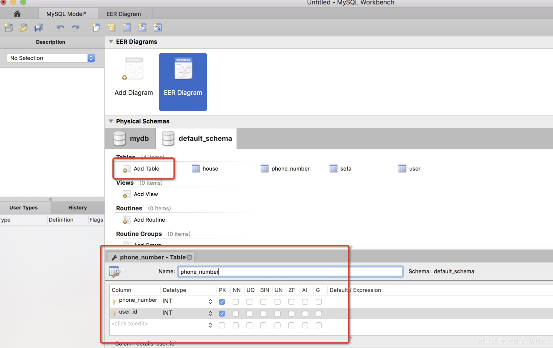The height and width of the screenshot is (348, 553).
Task: Switch to the EER Diagram tab
Action: point(124,14)
